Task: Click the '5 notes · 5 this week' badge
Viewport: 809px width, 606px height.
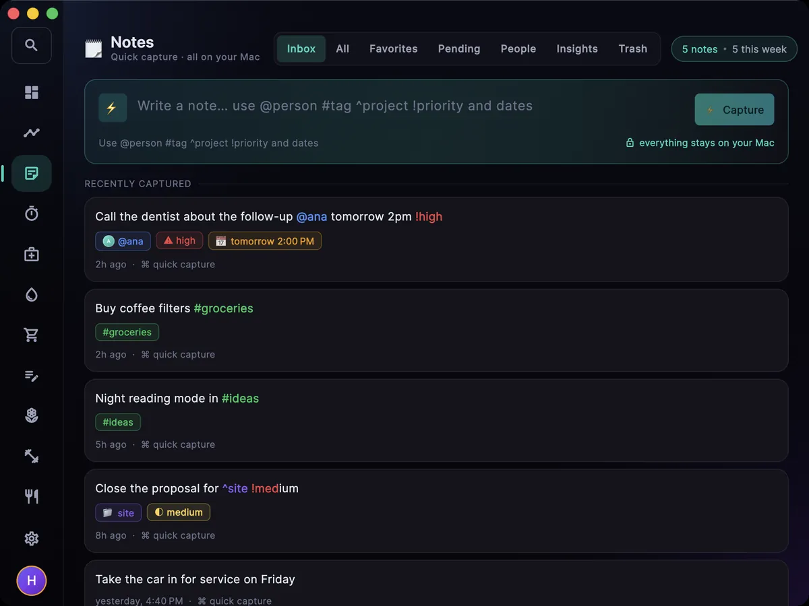Action: click(x=734, y=49)
